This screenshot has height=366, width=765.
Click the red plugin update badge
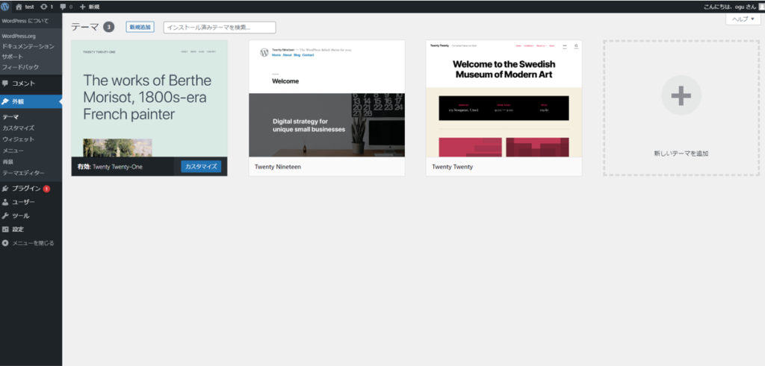click(46, 189)
